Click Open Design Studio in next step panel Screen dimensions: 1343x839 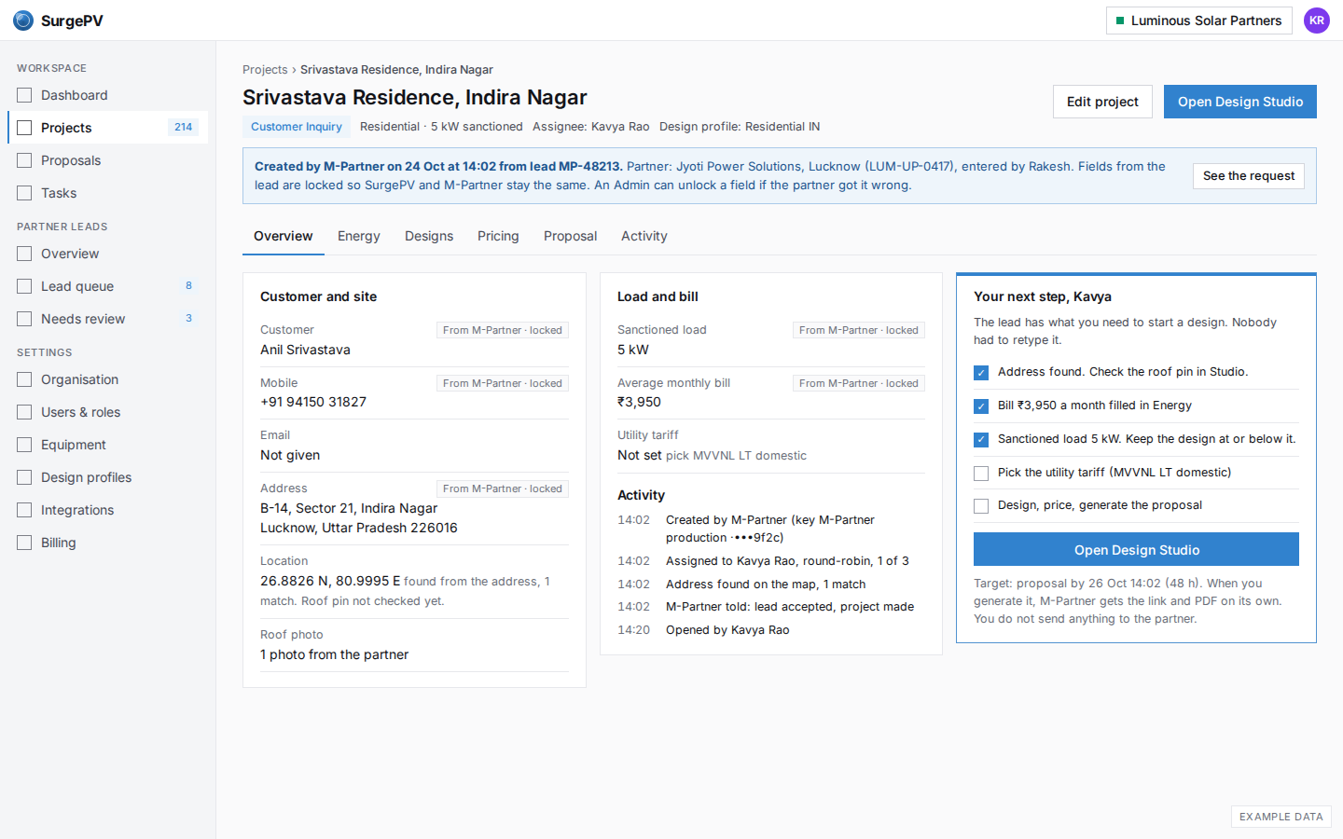pyautogui.click(x=1136, y=549)
